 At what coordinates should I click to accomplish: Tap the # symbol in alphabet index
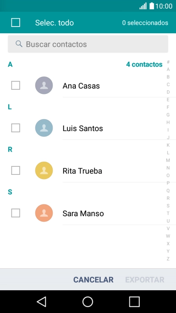[168, 62]
